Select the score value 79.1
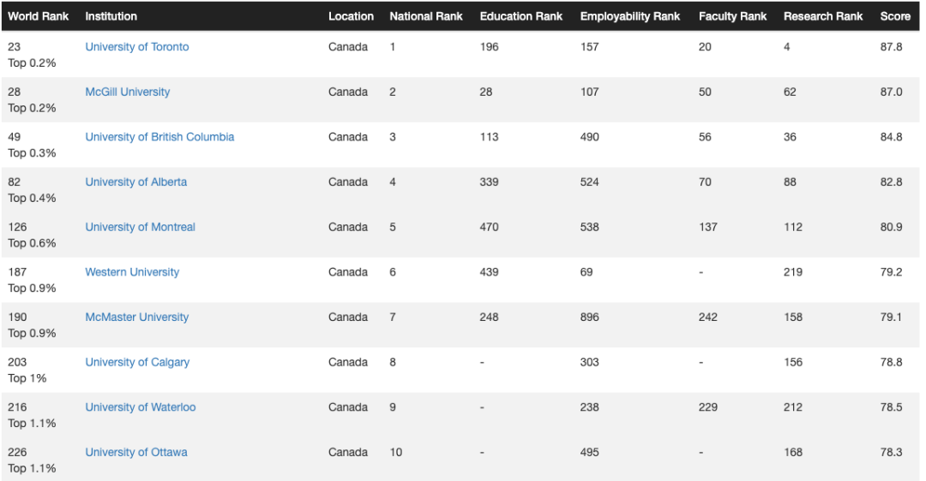The height and width of the screenshot is (481, 926). click(891, 318)
